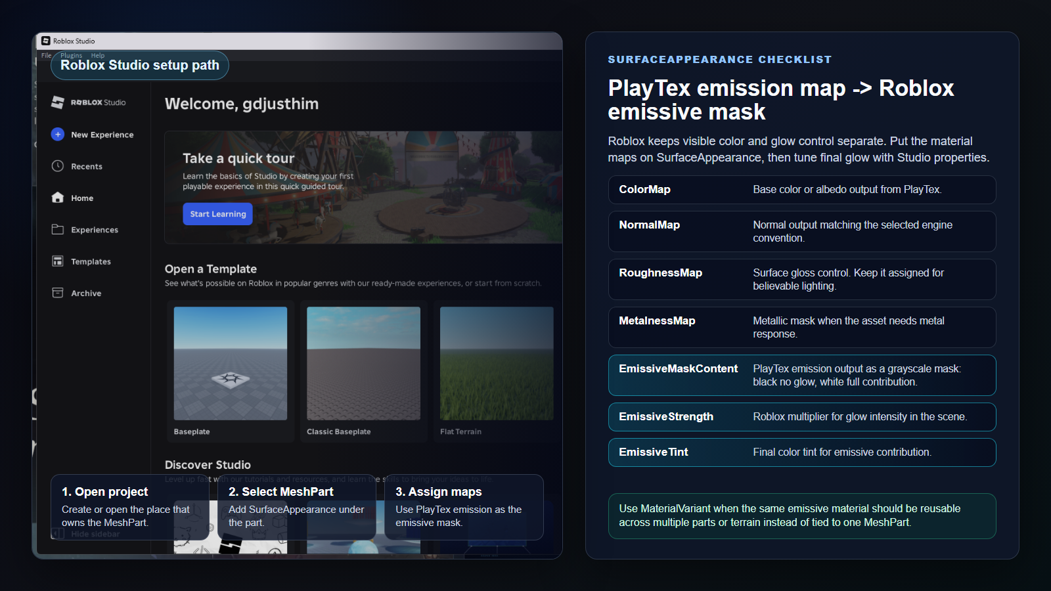Screen dimensions: 1051x591
Task: Go to Home in the sidebar
Action: point(72,198)
